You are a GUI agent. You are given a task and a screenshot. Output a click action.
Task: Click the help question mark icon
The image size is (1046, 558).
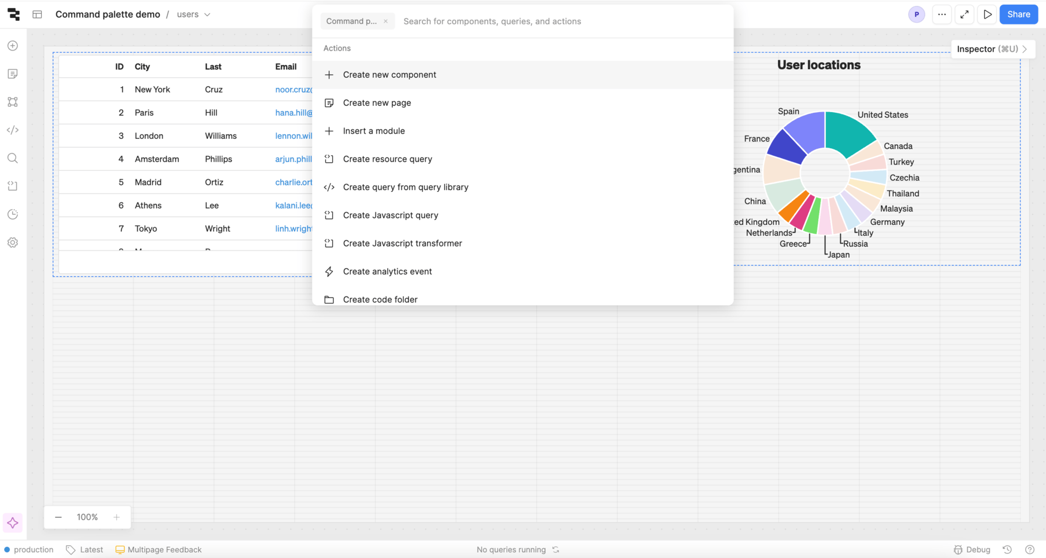point(1030,550)
